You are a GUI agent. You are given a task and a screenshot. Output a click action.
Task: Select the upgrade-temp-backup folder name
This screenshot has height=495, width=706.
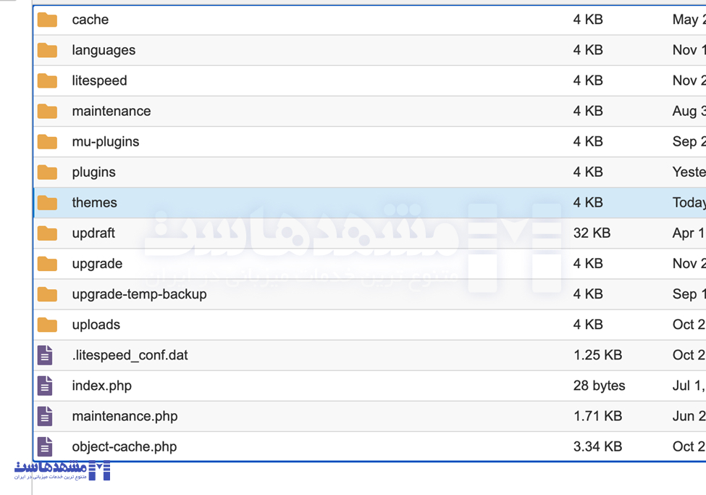coord(139,294)
